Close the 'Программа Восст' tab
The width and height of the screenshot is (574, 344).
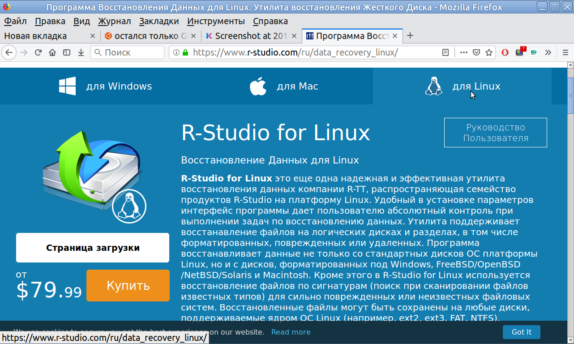point(395,36)
